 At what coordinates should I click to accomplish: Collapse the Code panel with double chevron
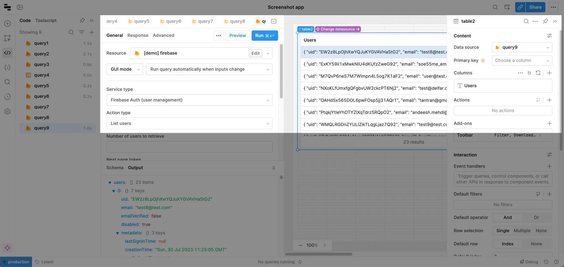(x=92, y=20)
